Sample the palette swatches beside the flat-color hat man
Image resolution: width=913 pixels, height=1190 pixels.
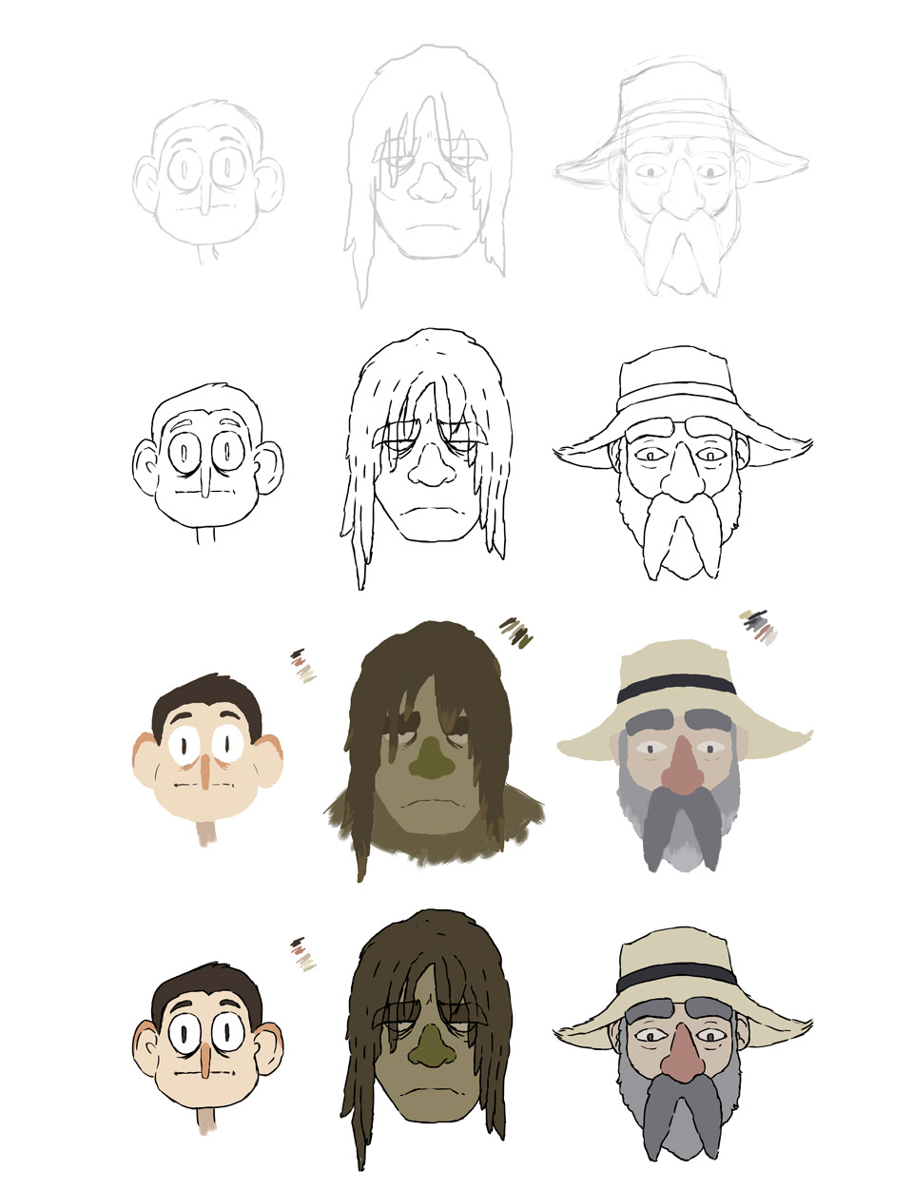(x=760, y=626)
